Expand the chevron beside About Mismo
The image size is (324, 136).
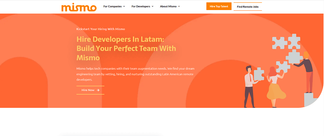(x=179, y=6)
